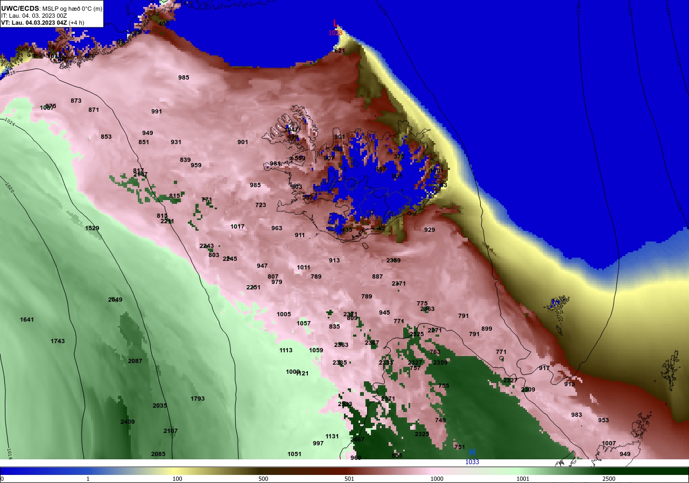Click the 835 map value
The image size is (689, 483).
click(x=334, y=326)
